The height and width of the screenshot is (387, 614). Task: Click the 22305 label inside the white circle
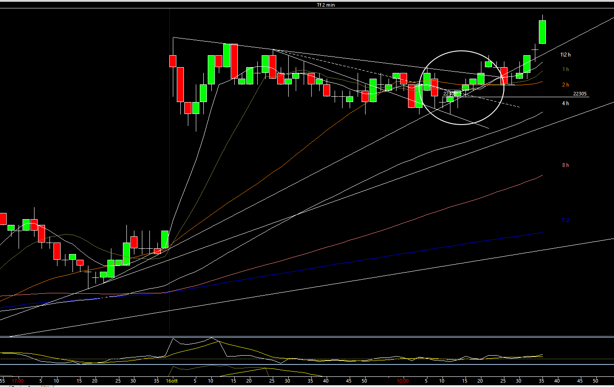[450, 94]
